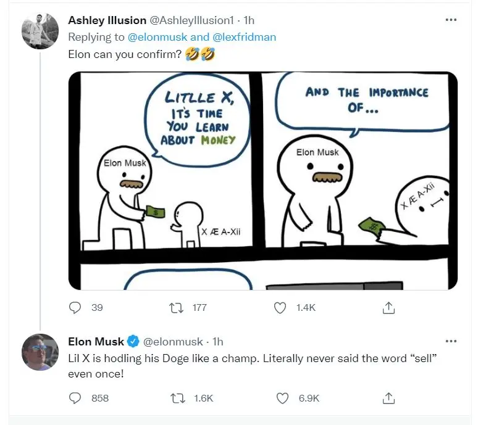478x425 pixels.
Task: Retweet Elon Musk's Doge tweet
Action: [x=178, y=398]
